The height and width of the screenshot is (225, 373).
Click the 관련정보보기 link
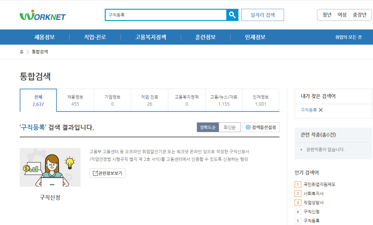(107, 174)
